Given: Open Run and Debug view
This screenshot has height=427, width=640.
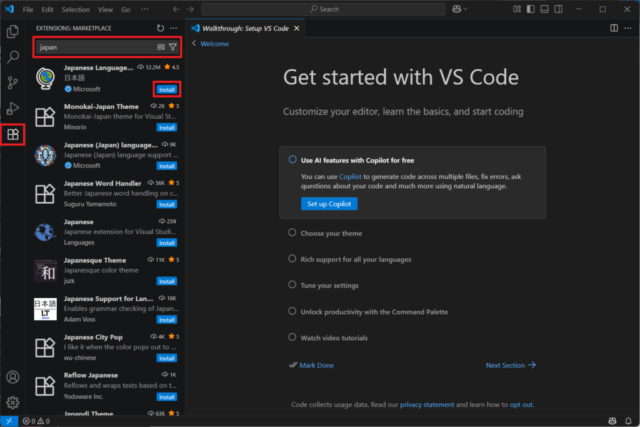Looking at the screenshot, I should 12,109.
